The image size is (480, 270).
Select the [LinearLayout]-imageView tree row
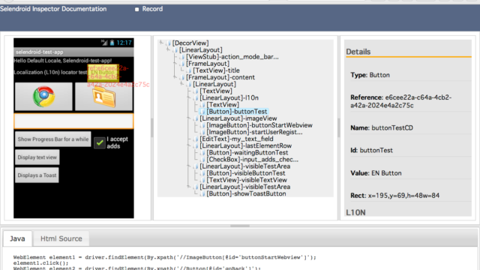(x=238, y=118)
